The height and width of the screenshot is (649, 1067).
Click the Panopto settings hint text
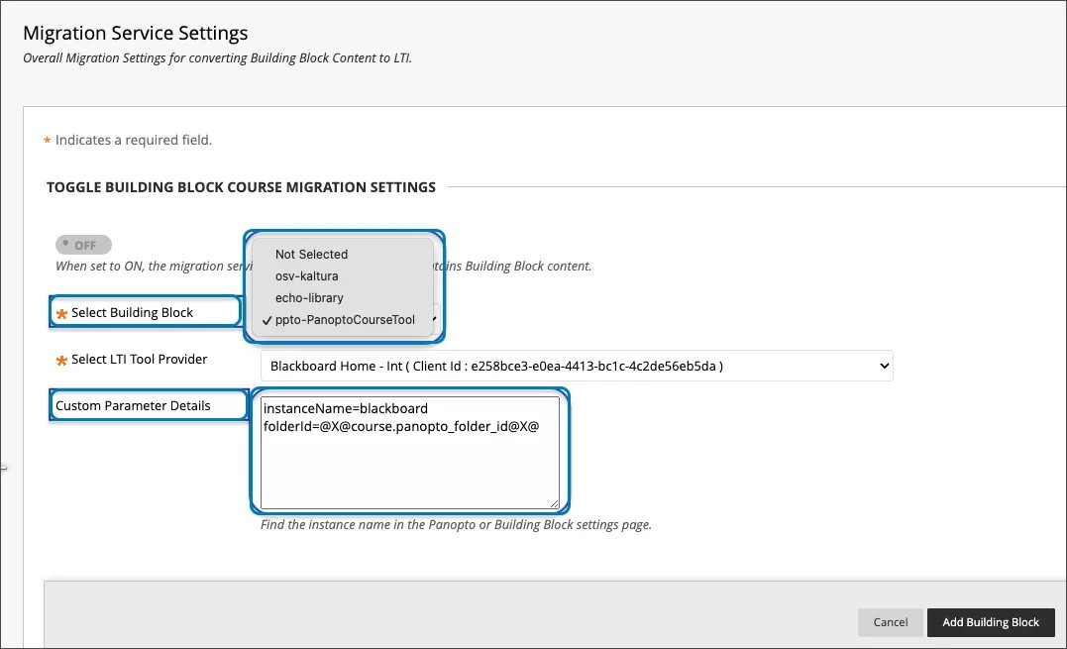coord(455,524)
